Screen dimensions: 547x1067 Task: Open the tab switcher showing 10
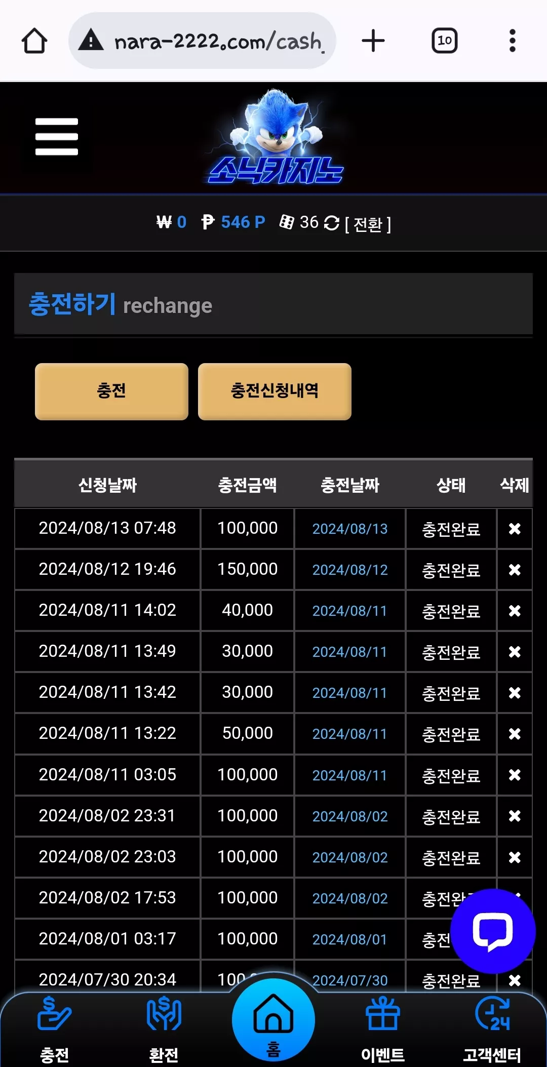[x=445, y=41]
